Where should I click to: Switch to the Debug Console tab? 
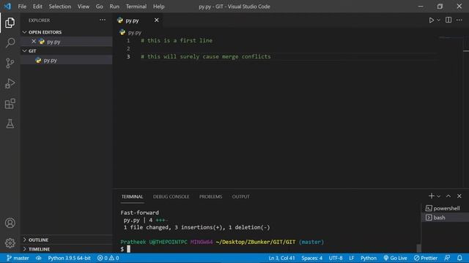(171, 197)
